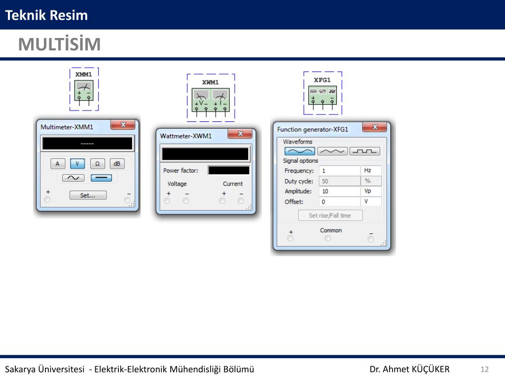The image size is (505, 379).
Task: Click the multimeter reading display
Action: [87, 144]
